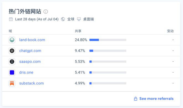Screen dimensions: 183x108
Task: Open the saaspo.com referral link
Action: click(x=30, y=62)
